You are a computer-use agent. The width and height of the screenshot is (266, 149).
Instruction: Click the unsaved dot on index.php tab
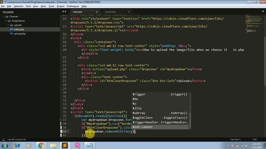[97, 12]
